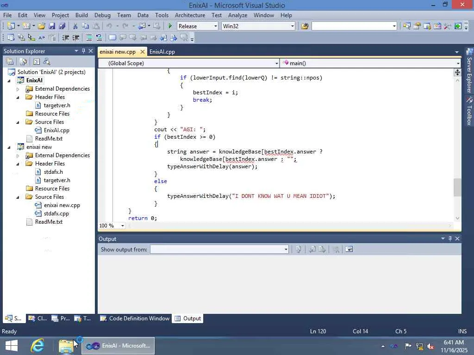The height and width of the screenshot is (355, 474).
Task: Click Toggle Bookmark icon in text toolbar
Action: click(x=112, y=38)
